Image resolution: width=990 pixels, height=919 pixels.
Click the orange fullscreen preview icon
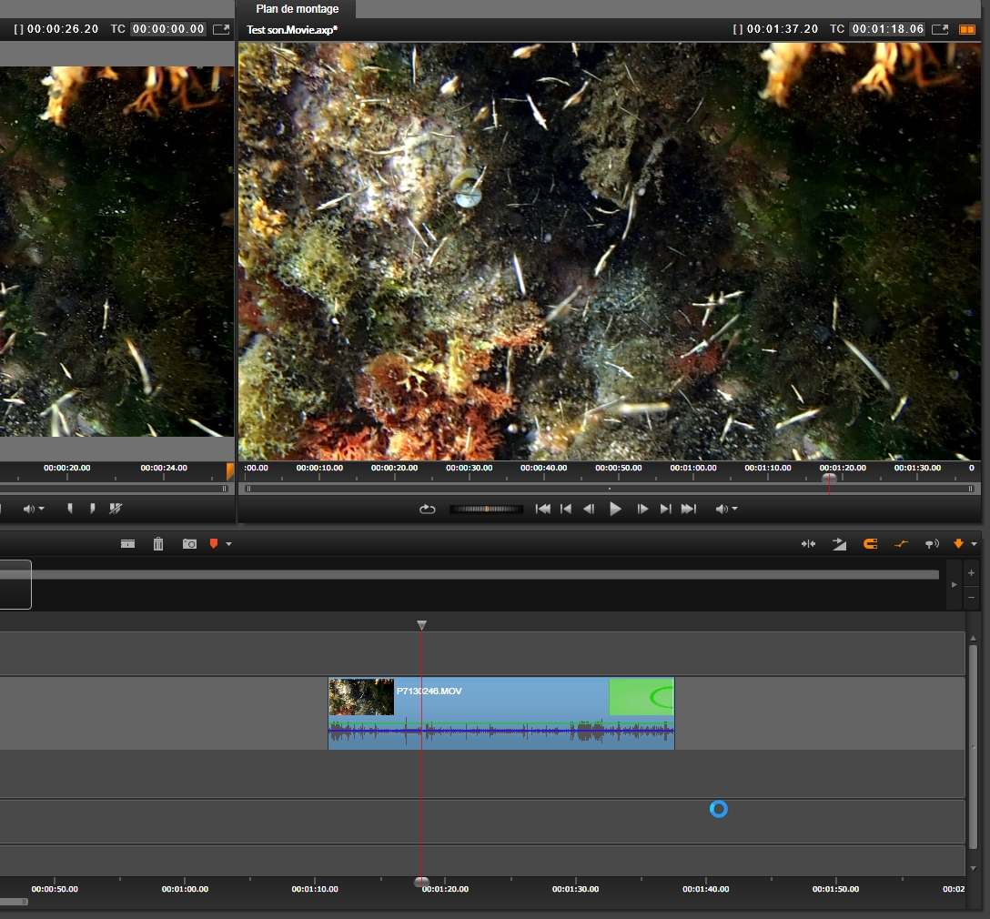966,29
